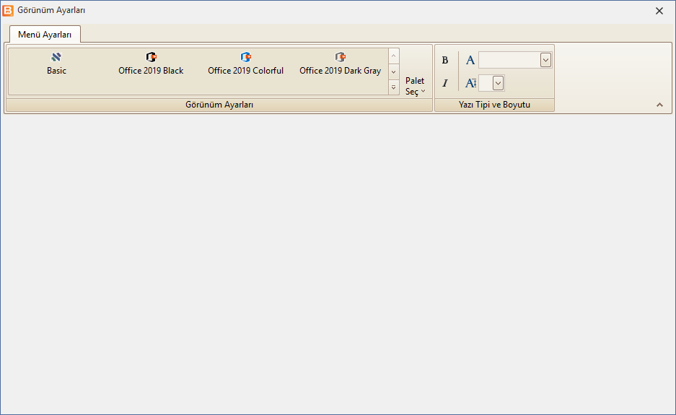
Task: Collapse the ribbon with the up chevron
Action: point(659,105)
